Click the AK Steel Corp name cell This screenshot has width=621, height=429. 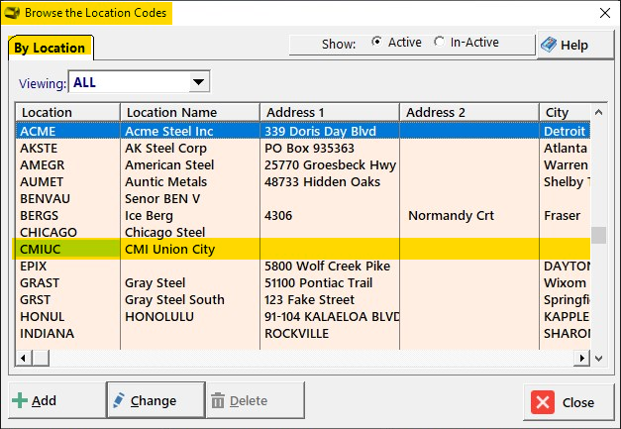166,149
